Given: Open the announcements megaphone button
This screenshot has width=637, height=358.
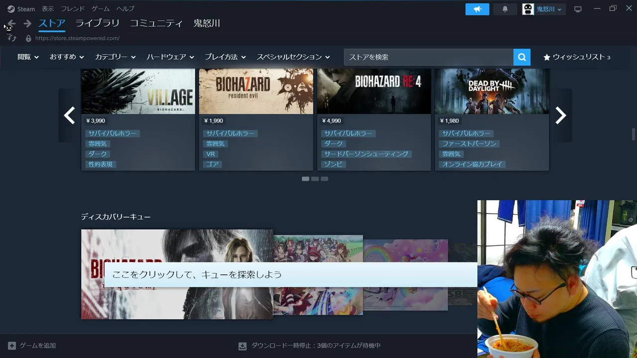Looking at the screenshot, I should [477, 9].
